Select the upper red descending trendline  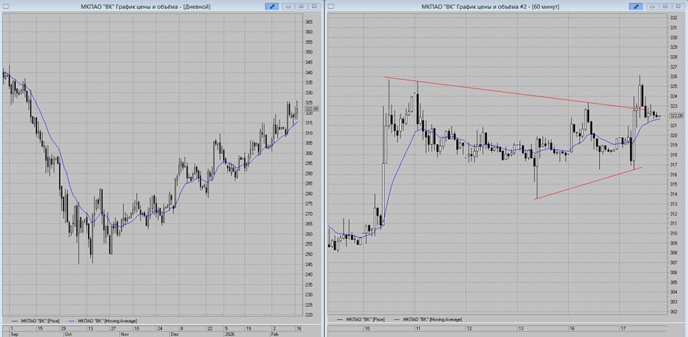(x=513, y=93)
